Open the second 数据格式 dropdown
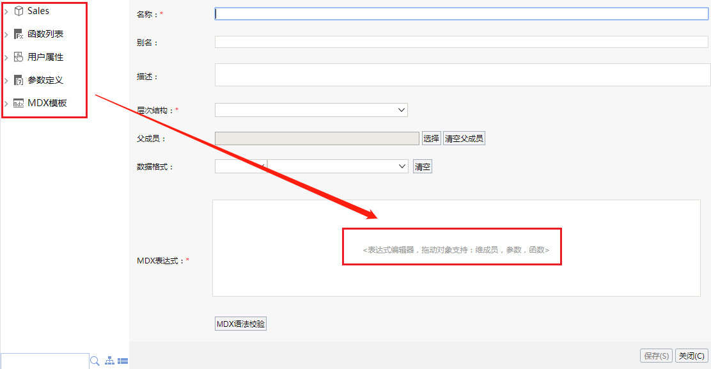The width and height of the screenshot is (711, 369). click(x=338, y=166)
